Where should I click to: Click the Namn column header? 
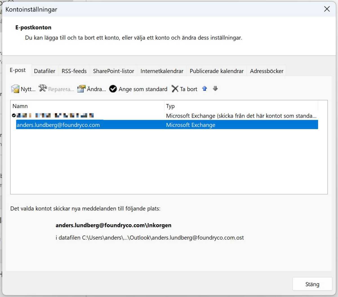tap(20, 106)
